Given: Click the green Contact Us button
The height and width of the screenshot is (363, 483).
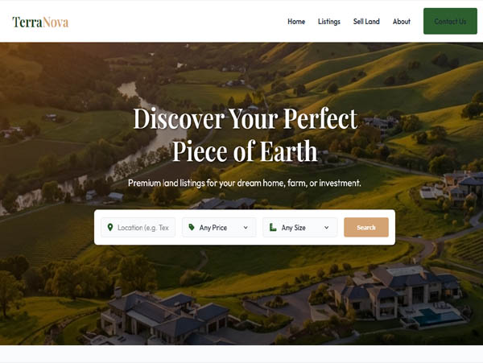Looking at the screenshot, I should click(x=450, y=21).
